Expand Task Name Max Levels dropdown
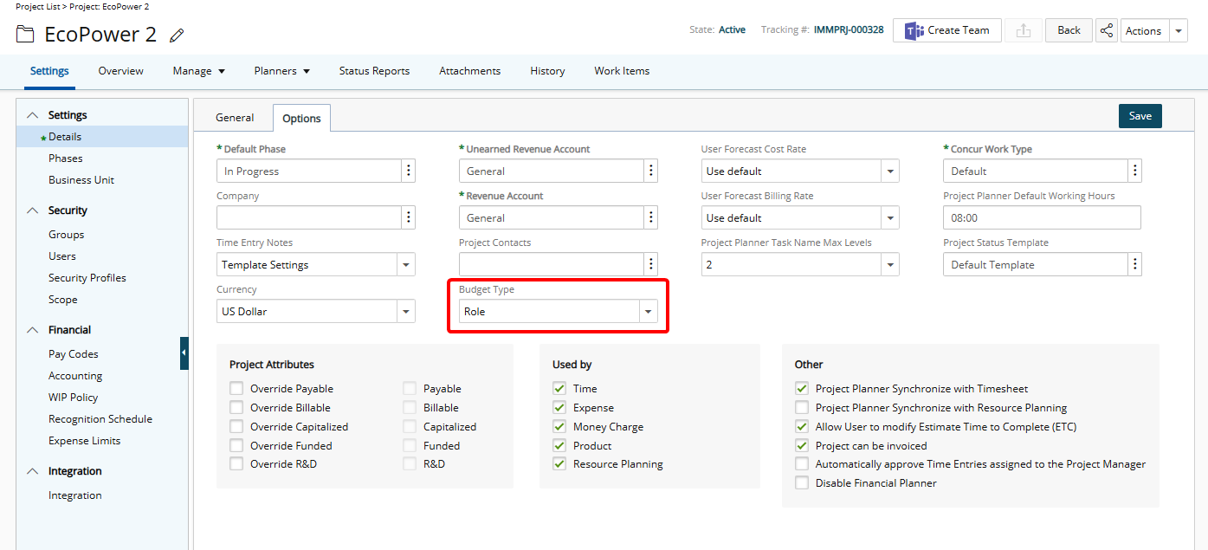This screenshot has height=550, width=1208. coord(890,264)
